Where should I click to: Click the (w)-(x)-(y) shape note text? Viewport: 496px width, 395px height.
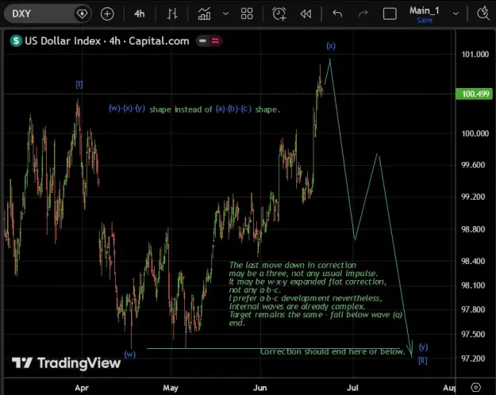point(194,109)
